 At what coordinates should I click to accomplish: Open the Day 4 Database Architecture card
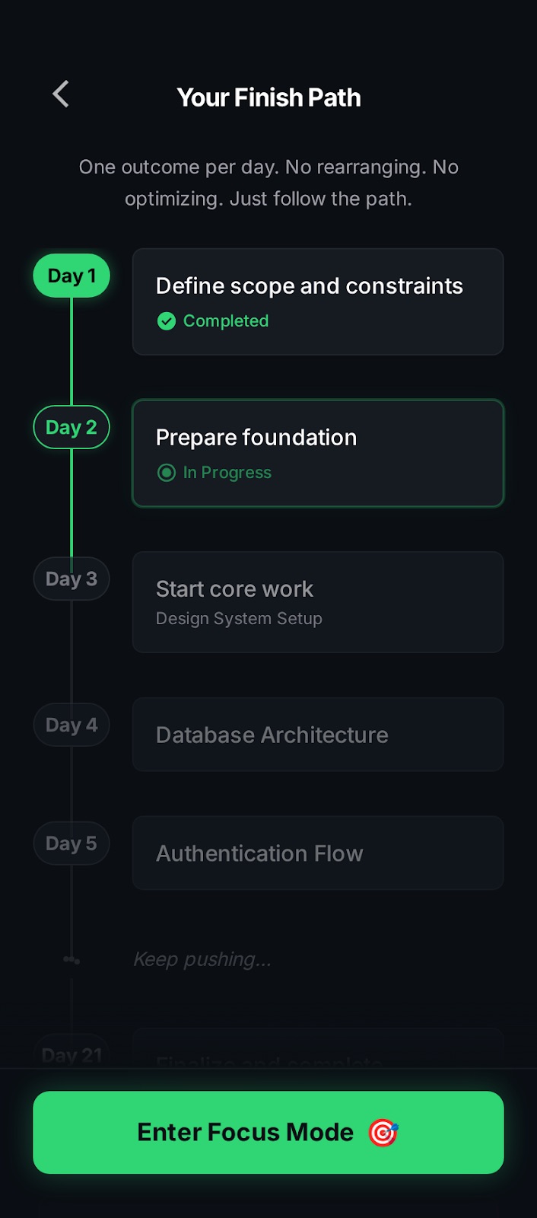click(318, 735)
